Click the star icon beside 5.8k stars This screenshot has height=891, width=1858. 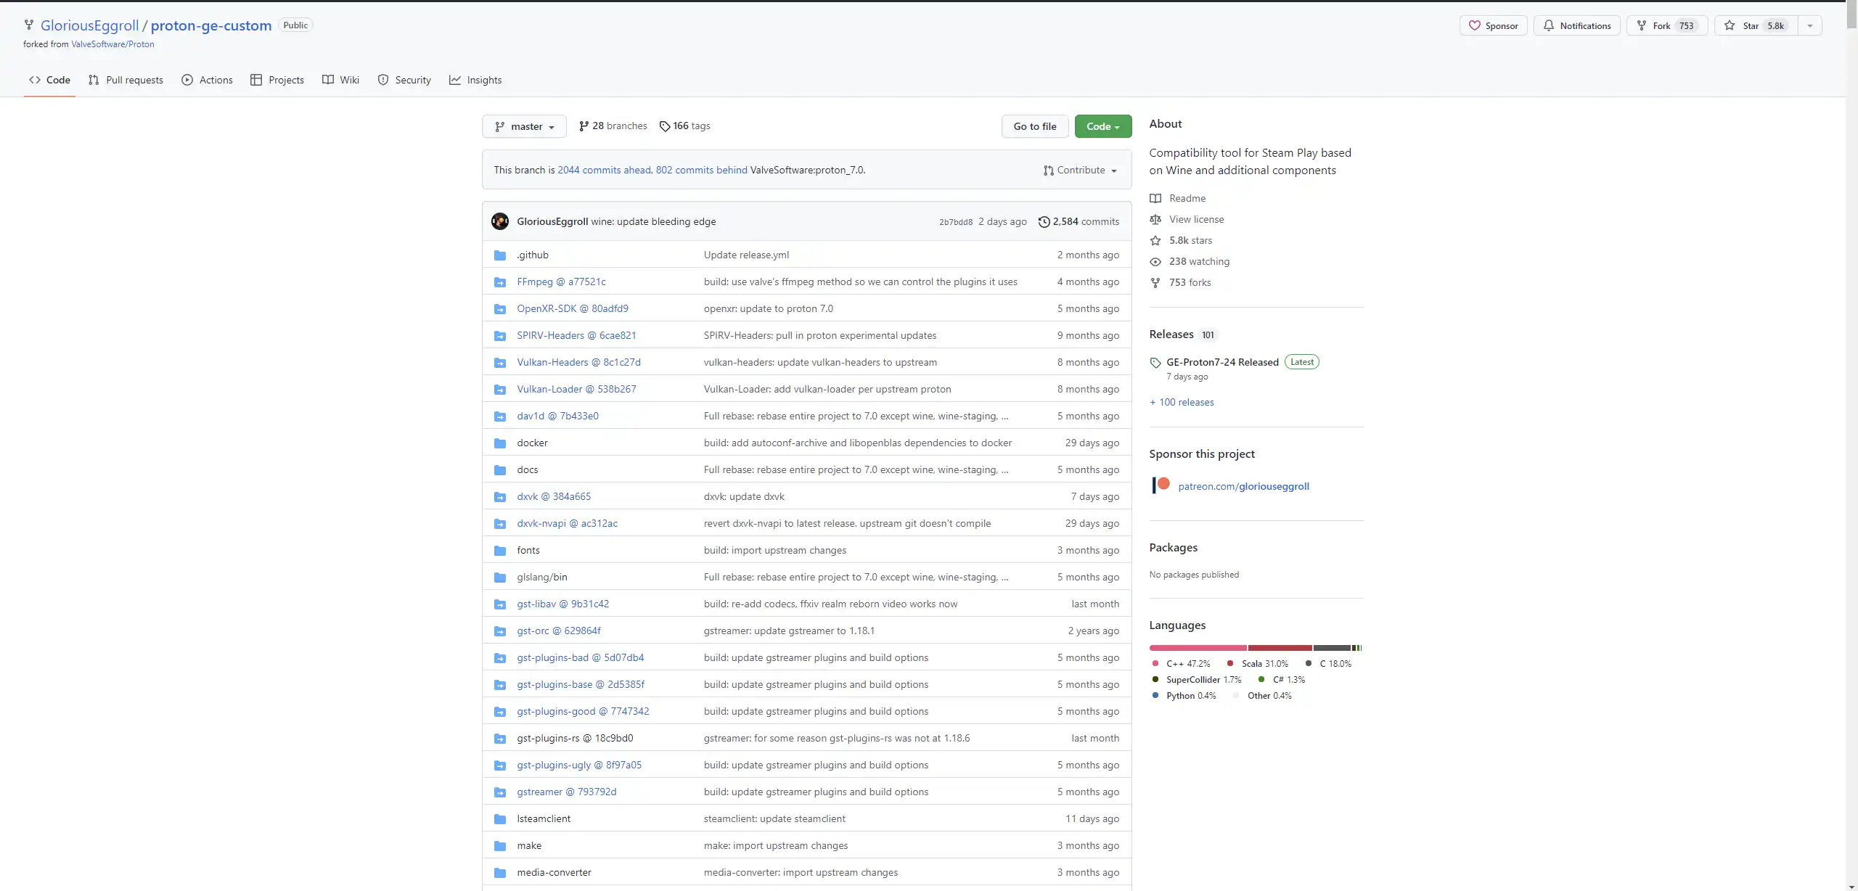click(x=1155, y=240)
